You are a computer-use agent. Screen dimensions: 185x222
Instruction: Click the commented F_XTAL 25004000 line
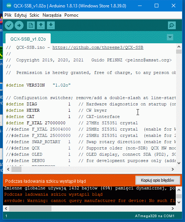(x=91, y=129)
